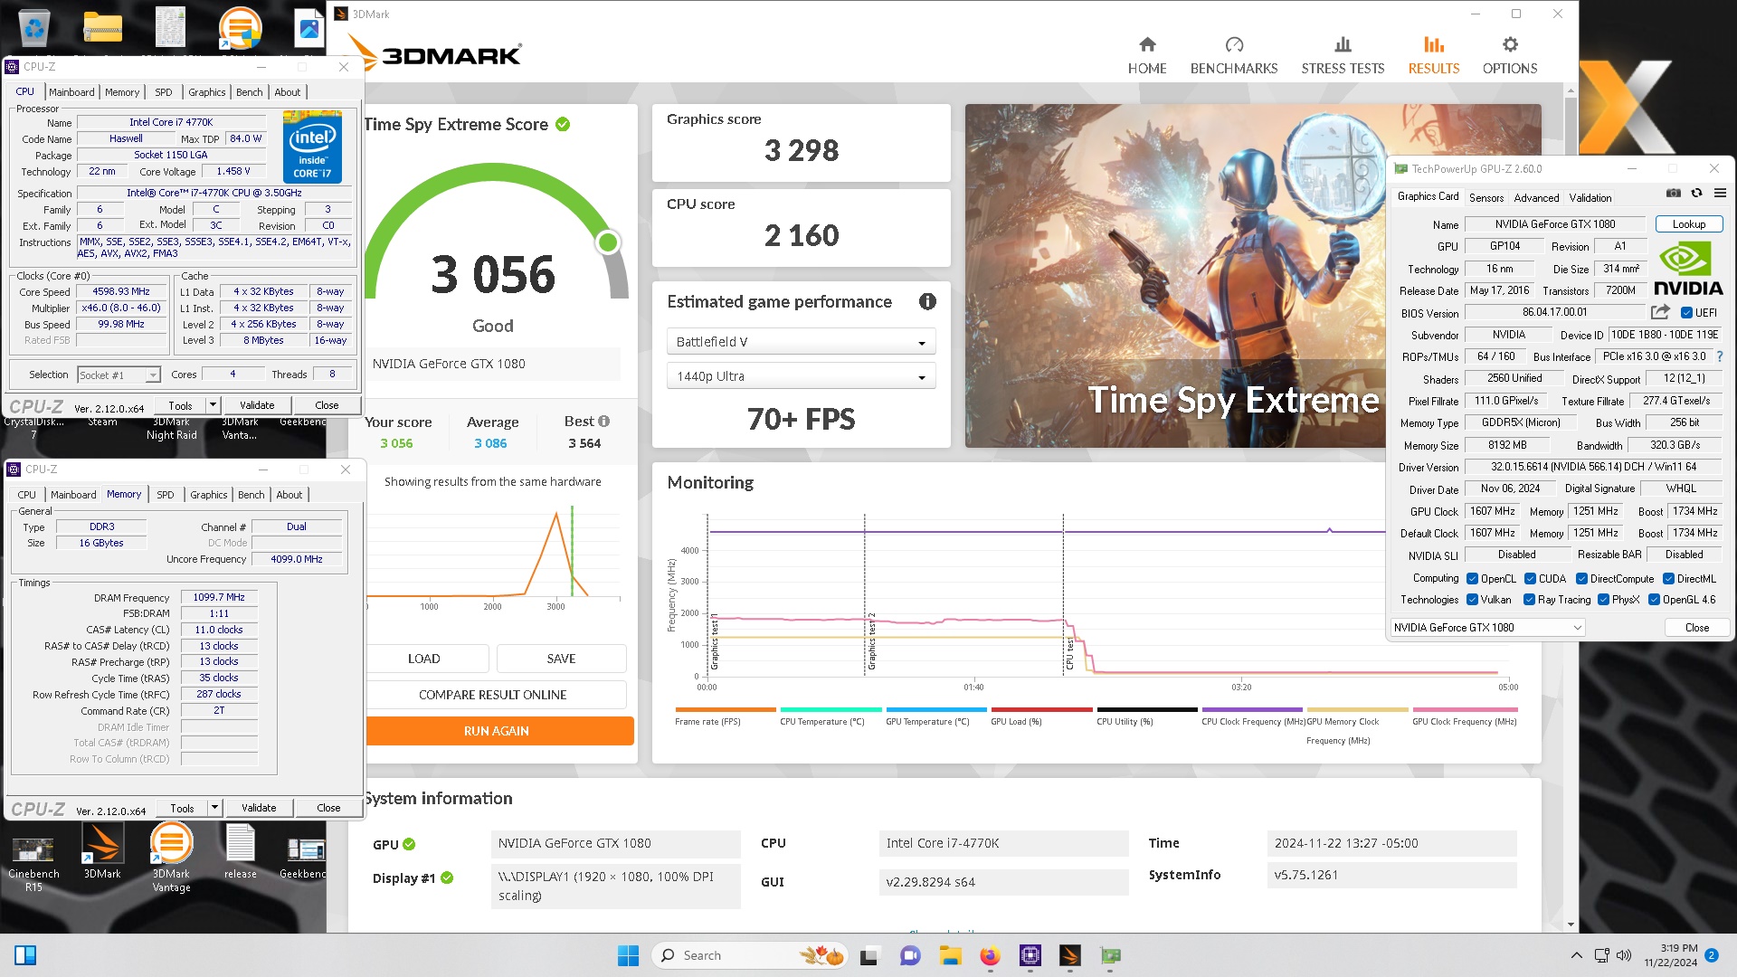Open the 3DMark Vantage desktop shortcut

click(x=171, y=857)
